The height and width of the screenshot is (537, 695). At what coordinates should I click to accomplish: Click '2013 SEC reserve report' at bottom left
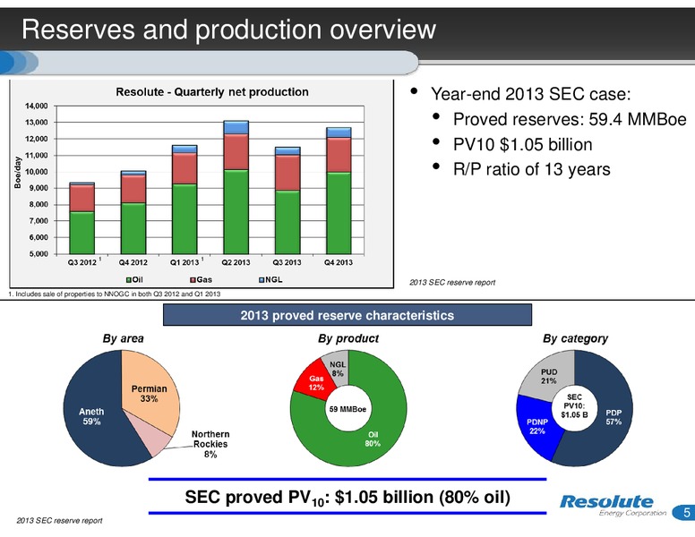[x=59, y=521]
